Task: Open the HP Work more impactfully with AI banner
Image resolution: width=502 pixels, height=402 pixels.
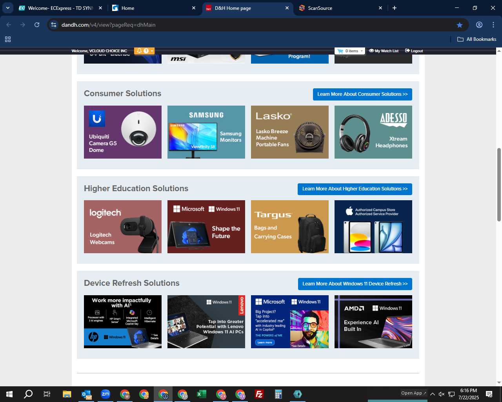Action: [123, 322]
